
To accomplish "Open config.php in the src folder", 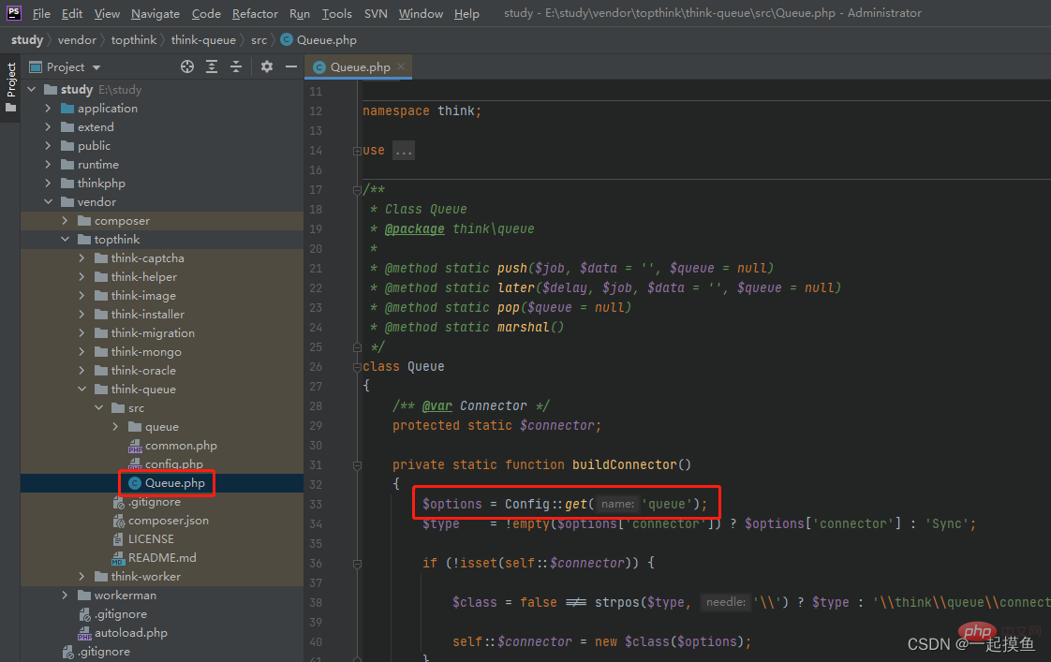I will click(173, 464).
